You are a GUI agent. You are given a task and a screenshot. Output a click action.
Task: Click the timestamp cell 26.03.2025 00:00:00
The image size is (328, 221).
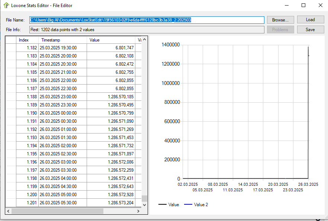(62, 113)
